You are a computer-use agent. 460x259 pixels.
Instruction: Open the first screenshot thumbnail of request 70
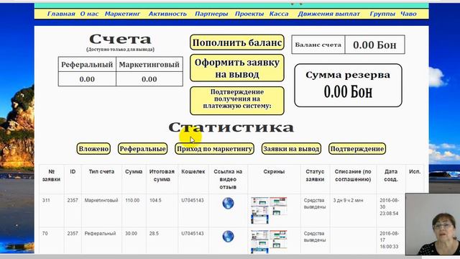pyautogui.click(x=259, y=235)
